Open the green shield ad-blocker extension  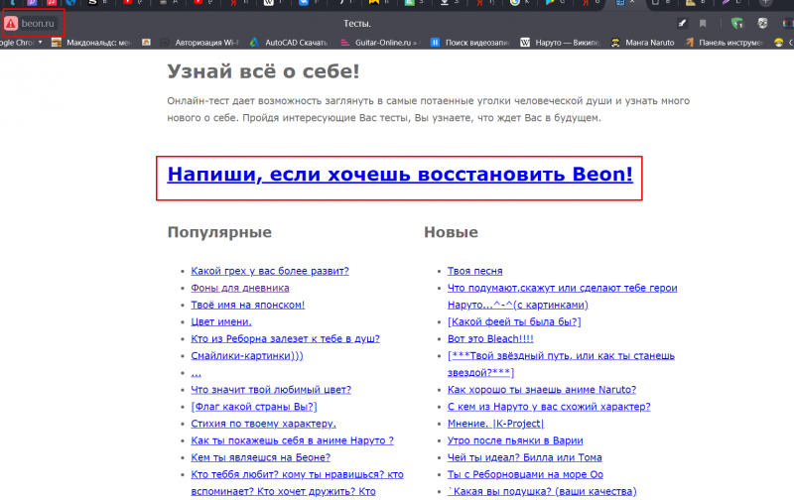coord(737,23)
